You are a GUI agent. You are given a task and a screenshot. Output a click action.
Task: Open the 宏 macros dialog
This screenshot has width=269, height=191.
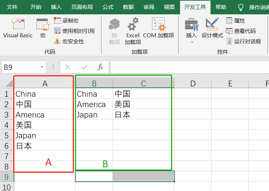coord(43,28)
